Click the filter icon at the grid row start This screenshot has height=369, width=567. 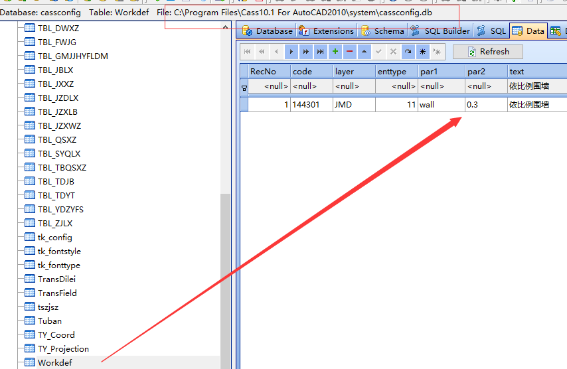(x=244, y=87)
